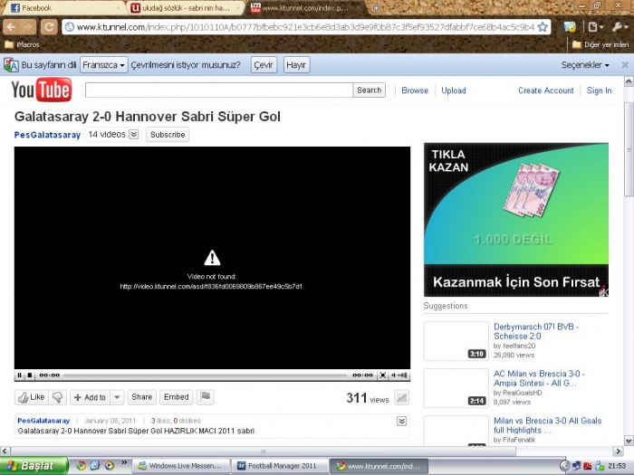This screenshot has width=634, height=475.
Task: Subscribe to the PesGalatasaray channel
Action: [x=168, y=135]
